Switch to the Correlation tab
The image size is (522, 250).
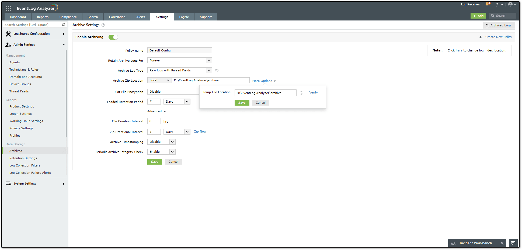pos(117,17)
